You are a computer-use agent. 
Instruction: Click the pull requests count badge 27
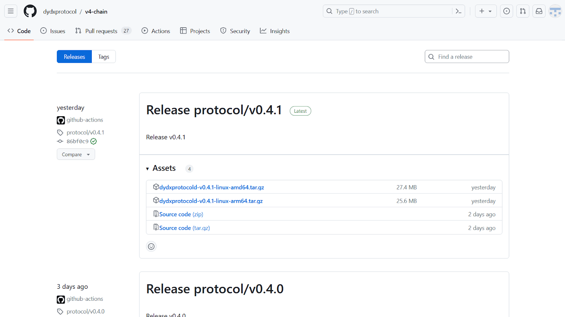pyautogui.click(x=126, y=31)
